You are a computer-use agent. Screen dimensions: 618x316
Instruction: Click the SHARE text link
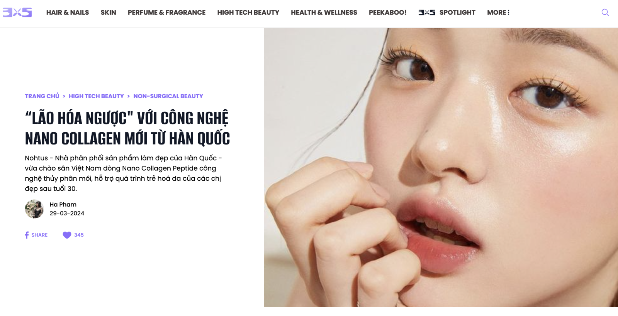(39, 235)
